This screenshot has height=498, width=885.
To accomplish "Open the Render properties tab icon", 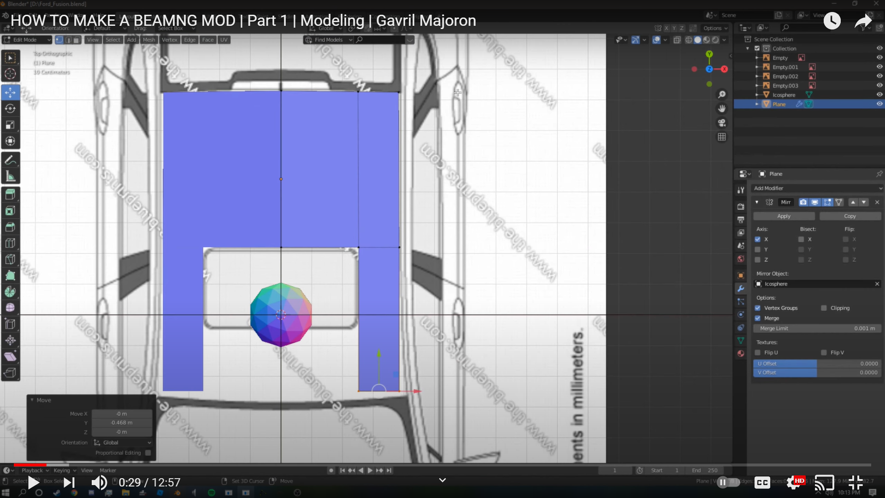I will 741,207.
